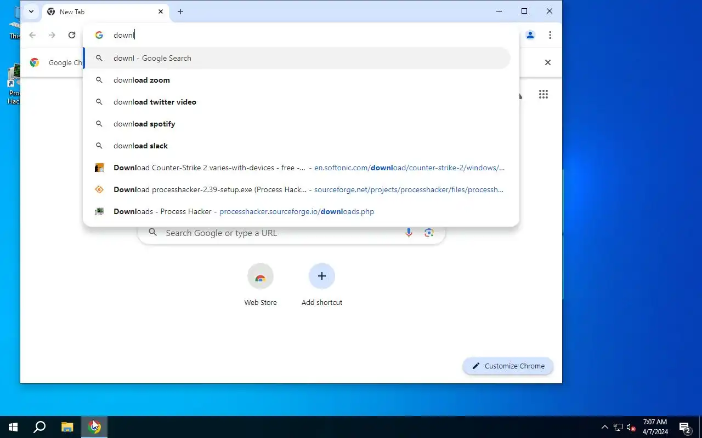This screenshot has width=702, height=438.
Task: Open the Counter-Strike 2 softonic suggestion
Action: point(297,168)
